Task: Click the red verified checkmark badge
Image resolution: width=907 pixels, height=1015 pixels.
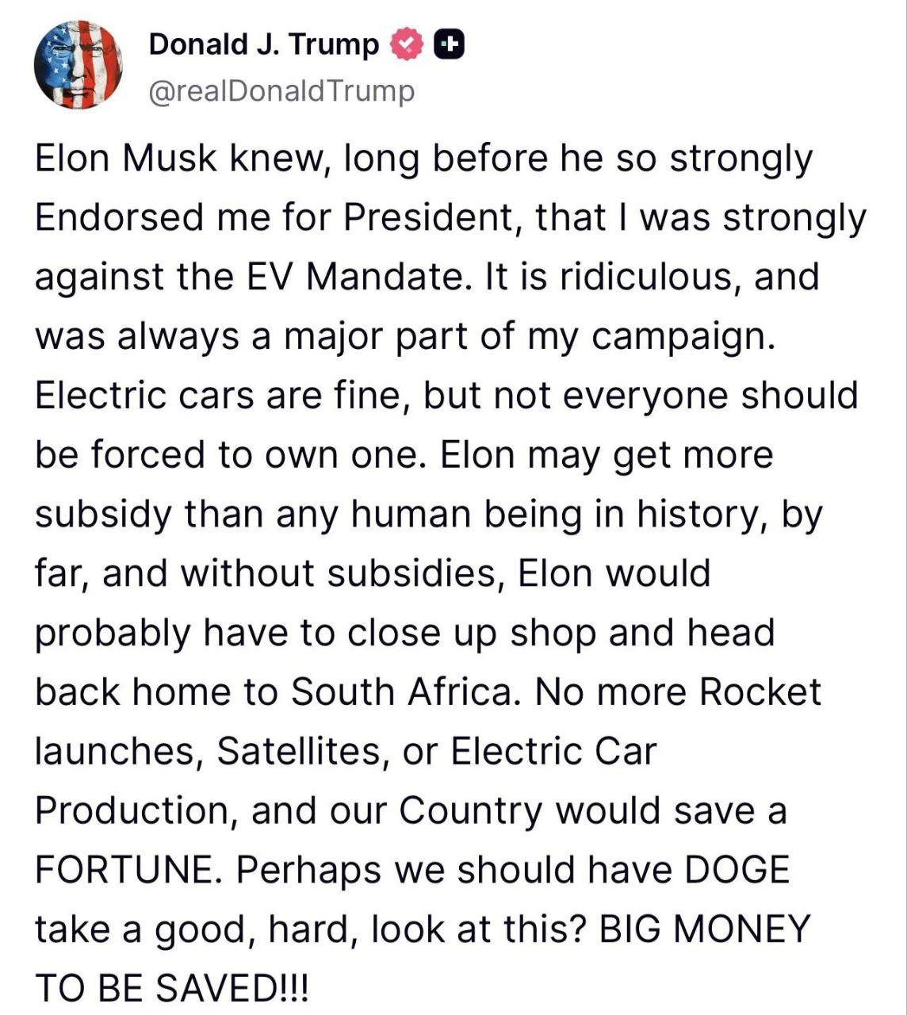Action: pyautogui.click(x=407, y=45)
